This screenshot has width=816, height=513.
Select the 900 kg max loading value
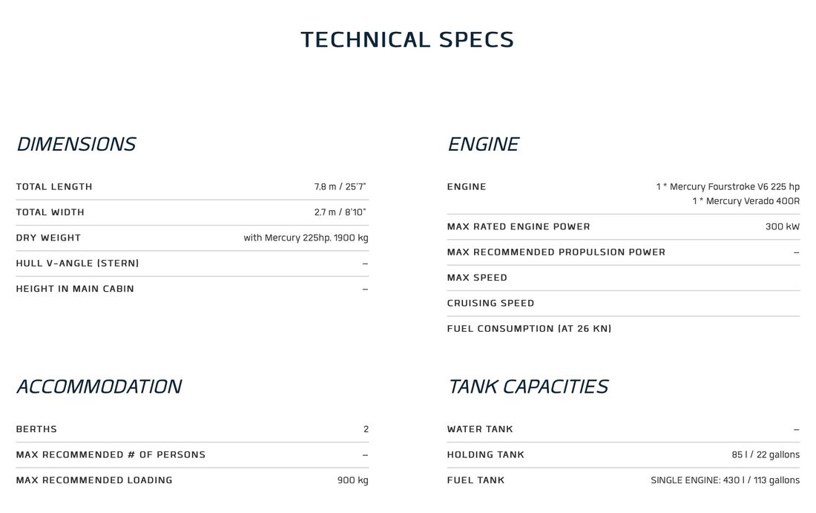pyautogui.click(x=353, y=480)
